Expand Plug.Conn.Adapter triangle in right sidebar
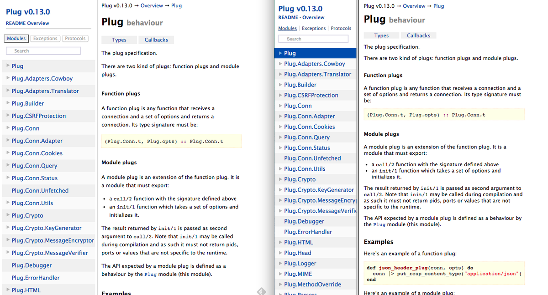Screen dimensions: 548x295 [x=280, y=116]
